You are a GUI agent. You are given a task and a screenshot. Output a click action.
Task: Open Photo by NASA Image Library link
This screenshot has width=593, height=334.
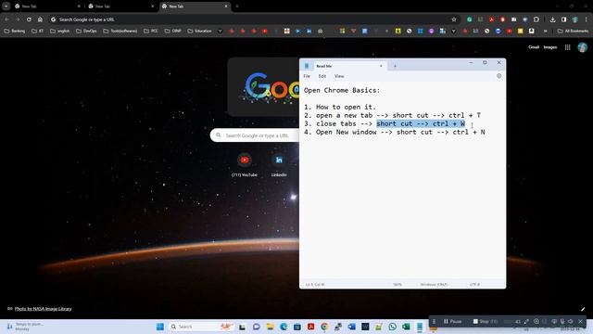coord(43,309)
